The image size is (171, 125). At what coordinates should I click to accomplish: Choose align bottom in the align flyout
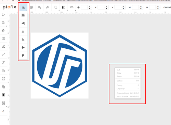[x=23, y=40]
